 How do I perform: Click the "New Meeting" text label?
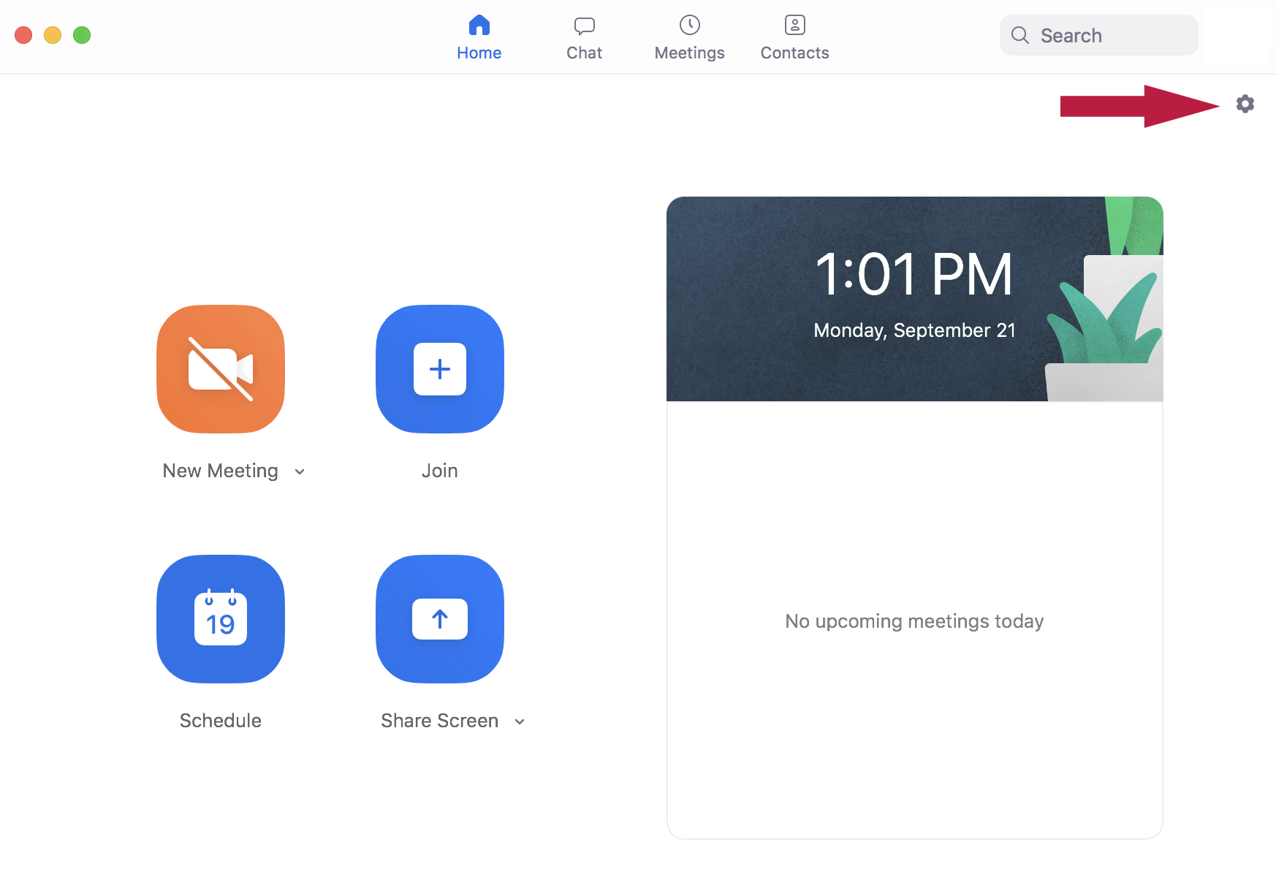click(220, 471)
